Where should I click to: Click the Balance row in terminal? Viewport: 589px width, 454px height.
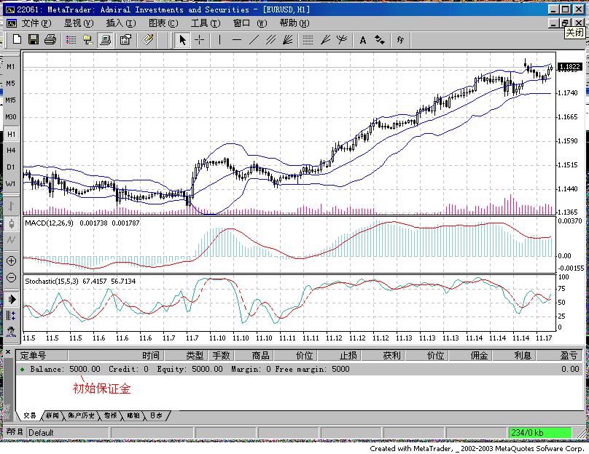(182, 369)
